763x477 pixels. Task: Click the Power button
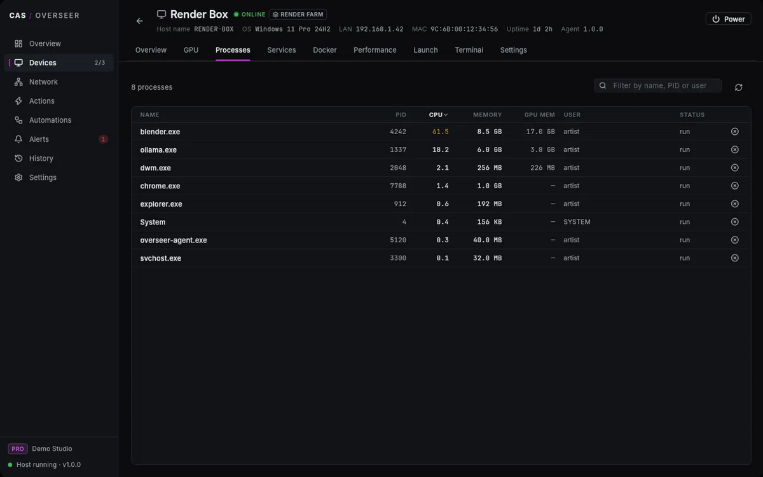[x=728, y=19]
